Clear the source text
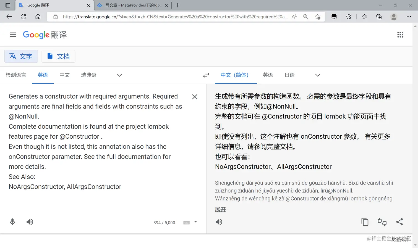 coord(195,97)
